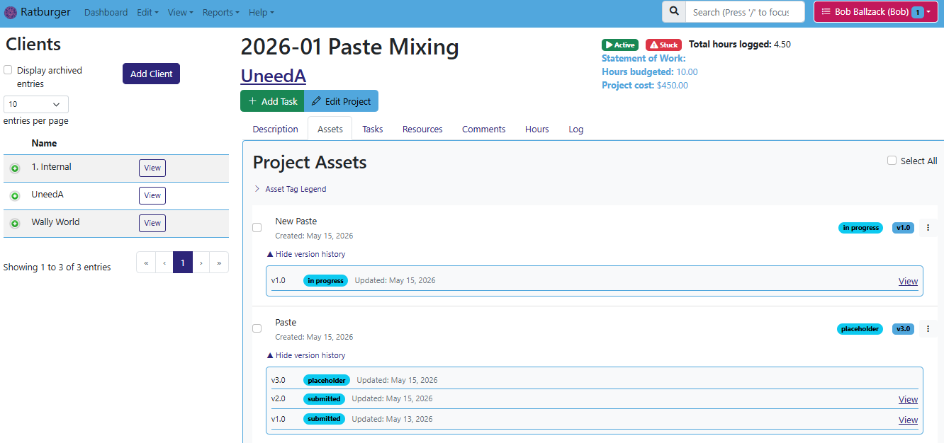Check the Select All checkbox
The height and width of the screenshot is (443, 944).
click(892, 161)
